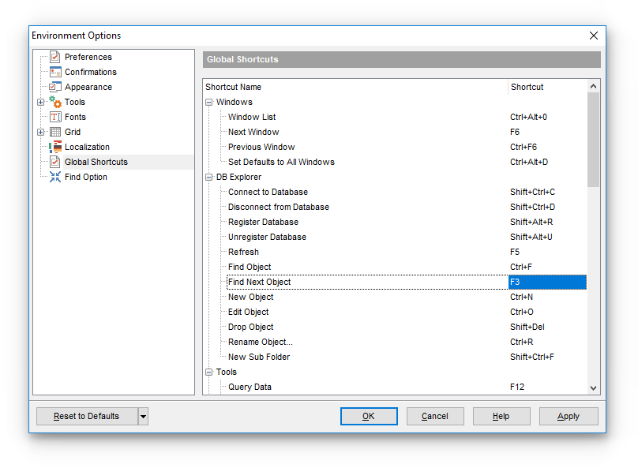Image resolution: width=638 pixels, height=468 pixels.
Task: Open the Reset to Defaults dropdown arrow
Action: point(143,417)
